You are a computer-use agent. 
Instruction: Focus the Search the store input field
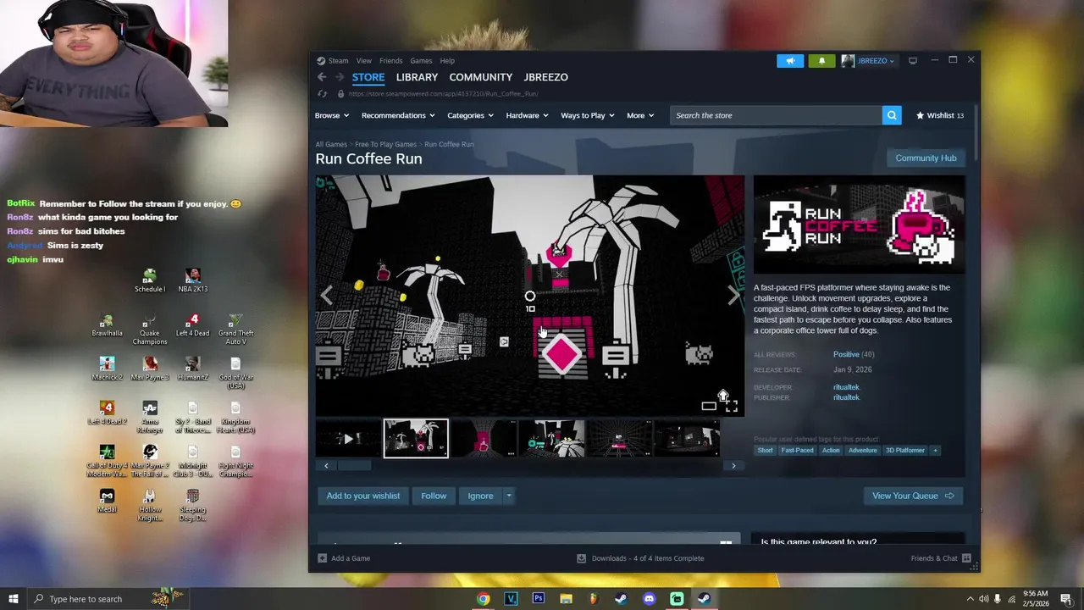coord(776,115)
